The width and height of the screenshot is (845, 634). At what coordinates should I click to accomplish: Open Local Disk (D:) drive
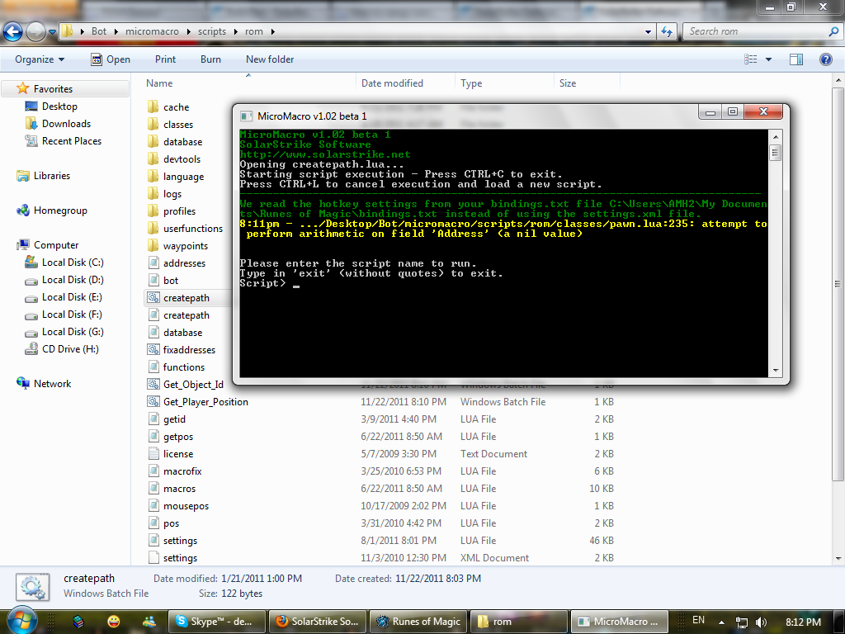(73, 280)
